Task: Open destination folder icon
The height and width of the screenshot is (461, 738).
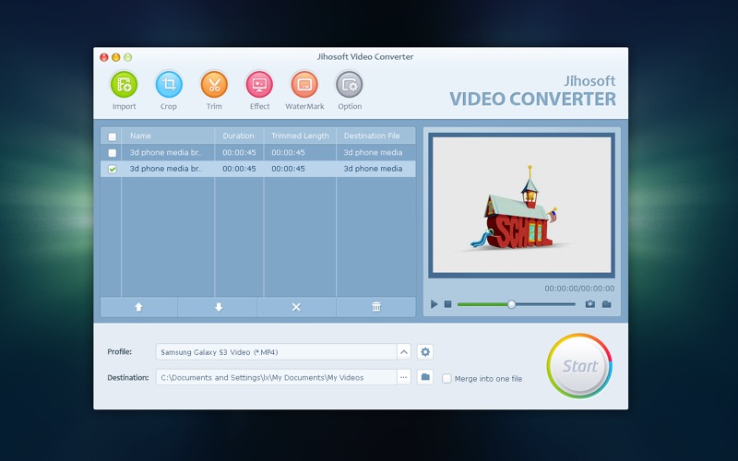Action: 425,377
